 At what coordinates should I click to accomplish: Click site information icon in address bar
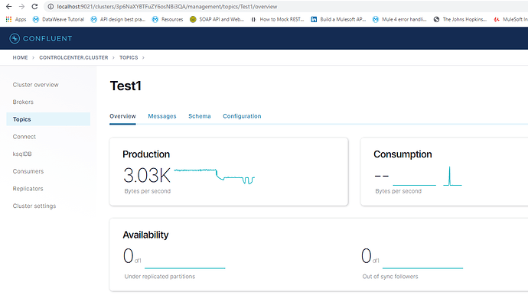point(51,6)
